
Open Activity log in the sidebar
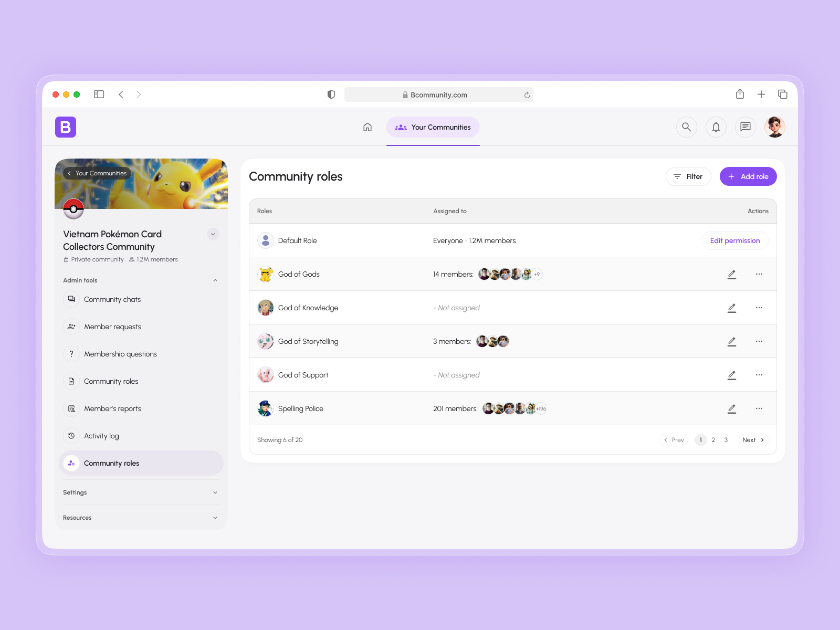click(x=141, y=436)
